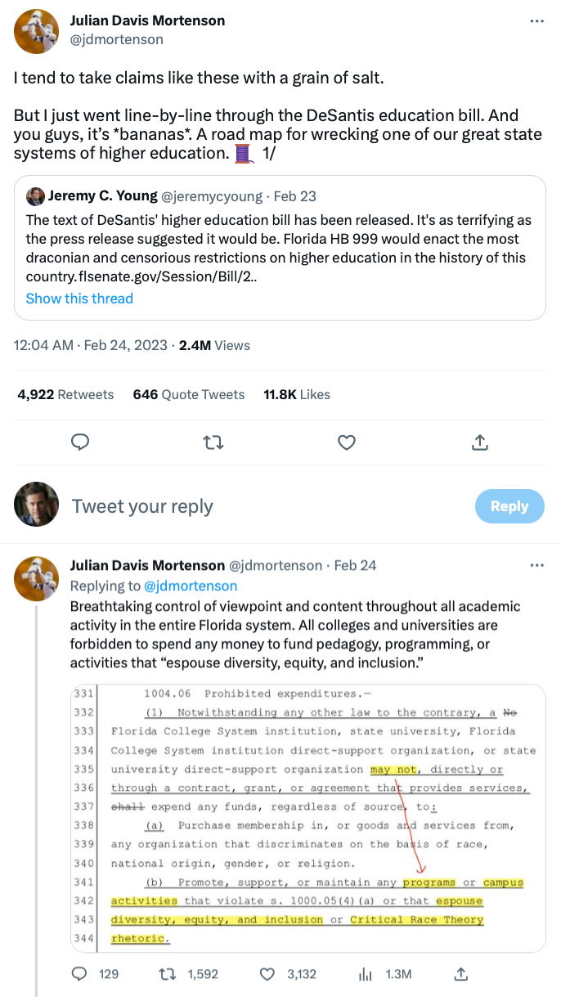Open the @jdmortenson handle in Replying to

coord(191,586)
